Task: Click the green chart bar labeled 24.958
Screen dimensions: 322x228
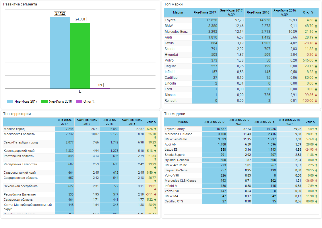Action: 80,56
